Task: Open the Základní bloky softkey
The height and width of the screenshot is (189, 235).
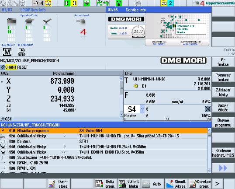Action: (223, 92)
